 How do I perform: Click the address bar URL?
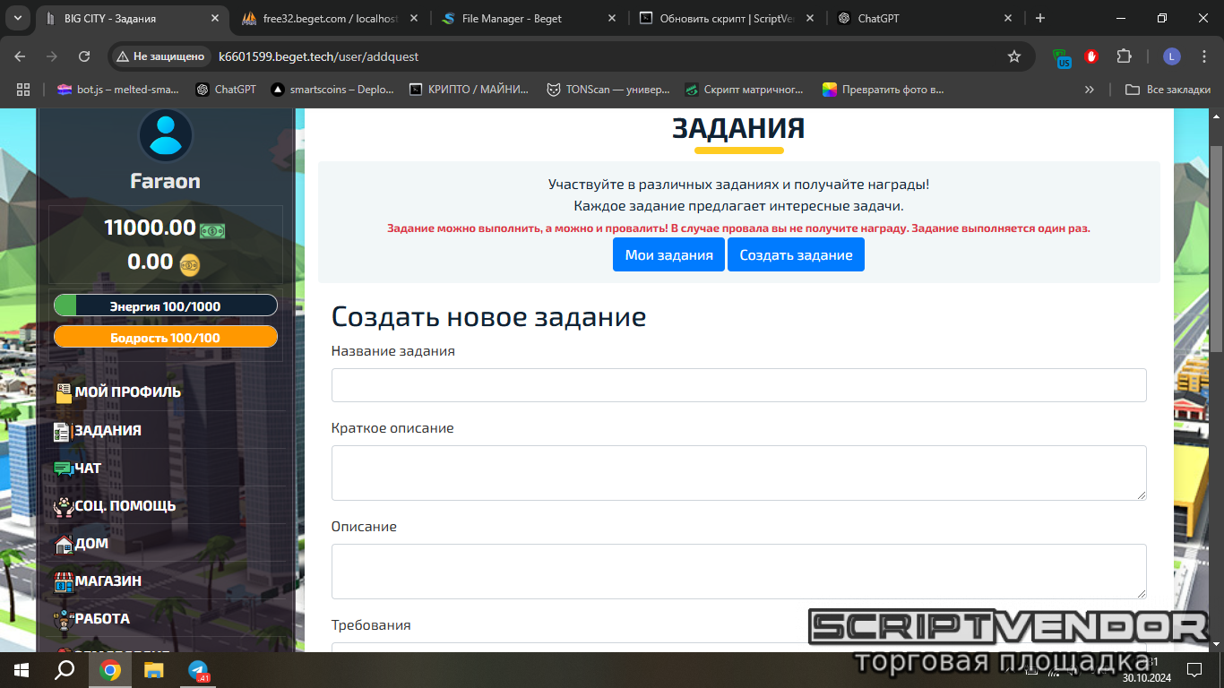pos(319,56)
